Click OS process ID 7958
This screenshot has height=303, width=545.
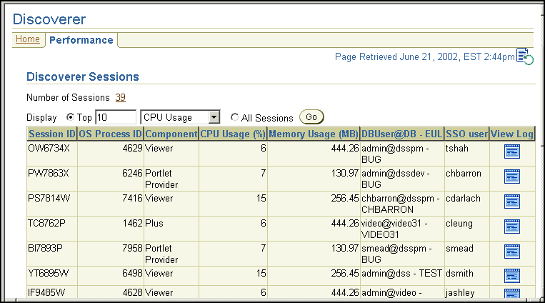coord(132,249)
